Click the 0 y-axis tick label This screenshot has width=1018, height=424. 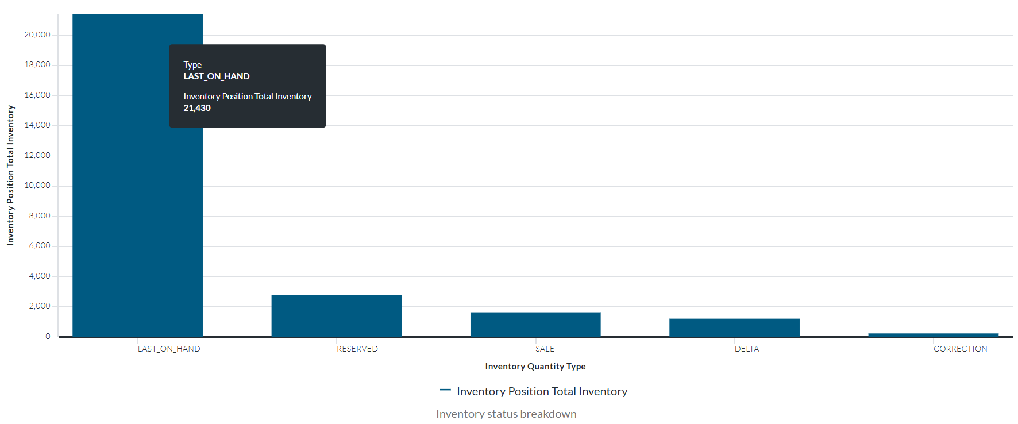(48, 337)
